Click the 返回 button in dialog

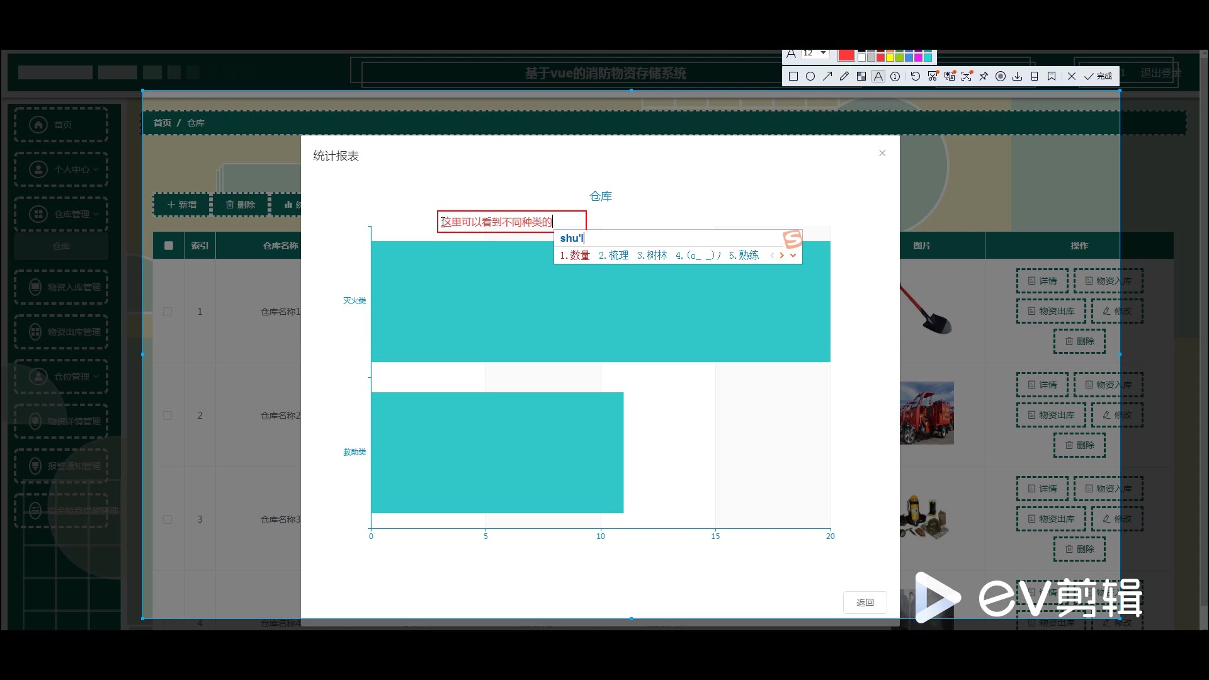pyautogui.click(x=865, y=603)
